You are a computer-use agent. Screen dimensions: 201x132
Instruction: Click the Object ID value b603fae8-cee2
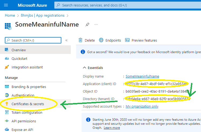[157, 91]
